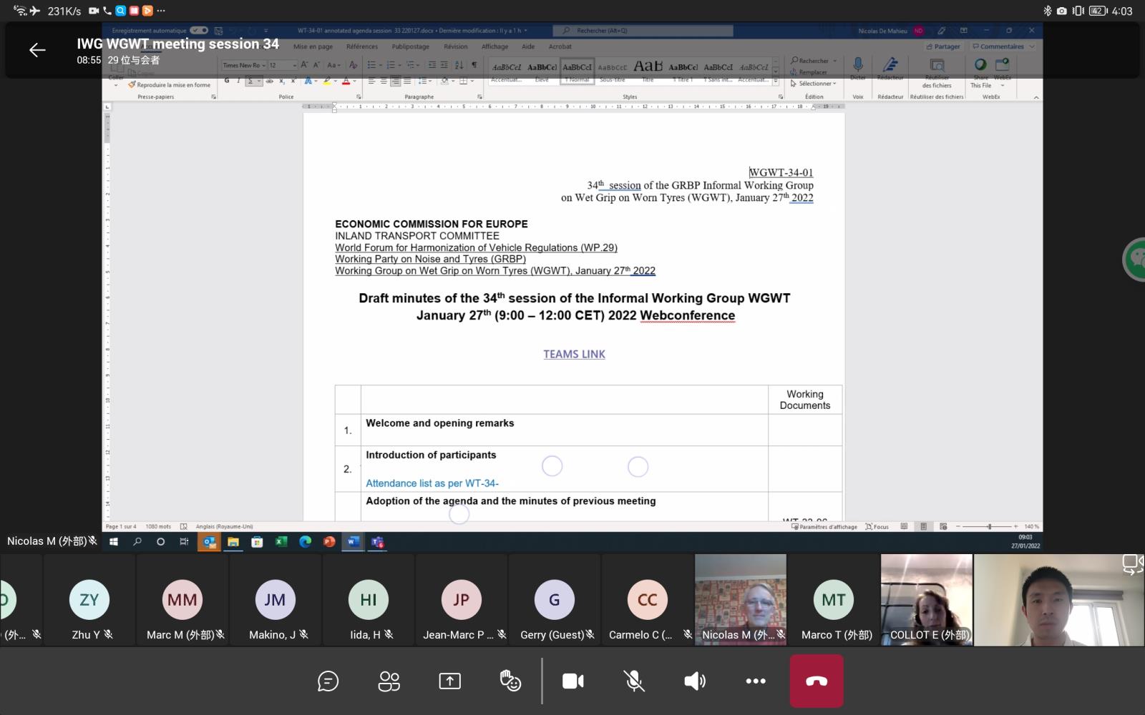Screen dimensions: 1145x715
Task: Expand the Times New Roman font dropdown
Action: [x=264, y=65]
